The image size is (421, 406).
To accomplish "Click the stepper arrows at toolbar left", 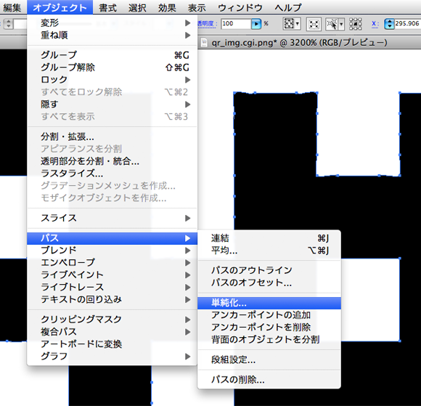I will (9, 24).
